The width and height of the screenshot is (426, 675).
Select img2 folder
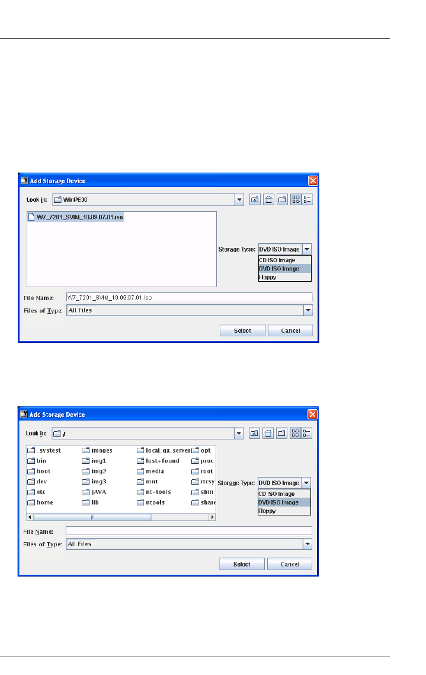[95, 472]
